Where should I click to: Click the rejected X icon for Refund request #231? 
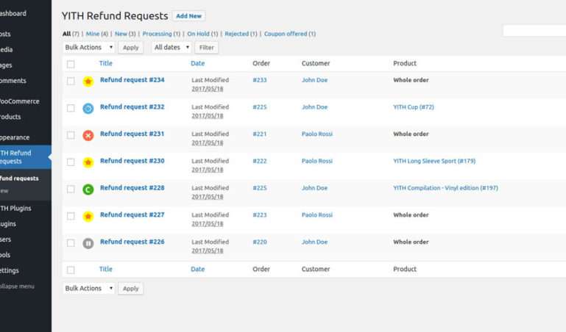click(88, 135)
